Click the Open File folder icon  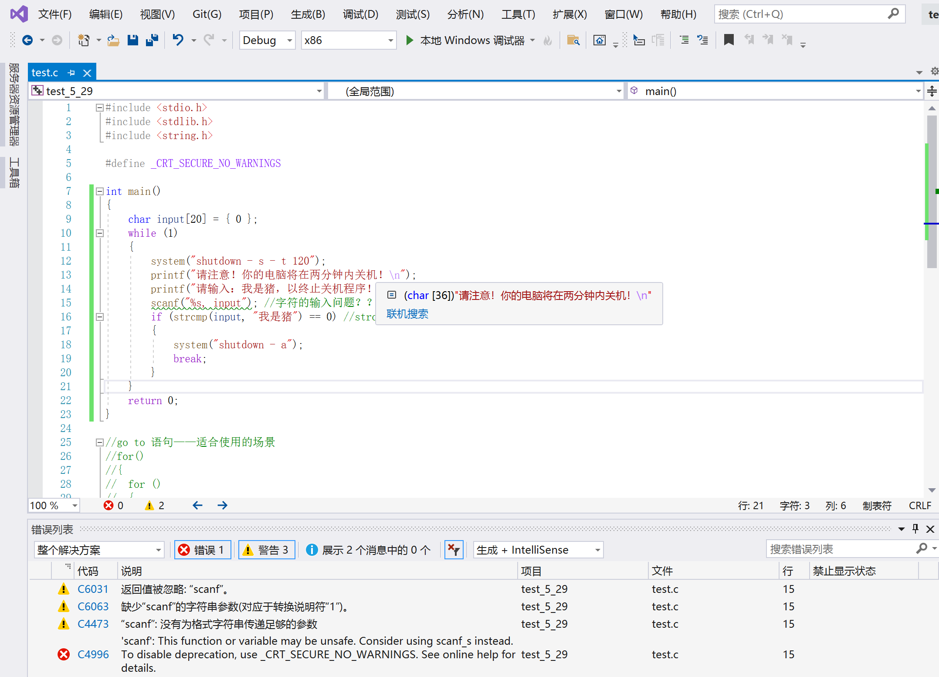(x=113, y=40)
